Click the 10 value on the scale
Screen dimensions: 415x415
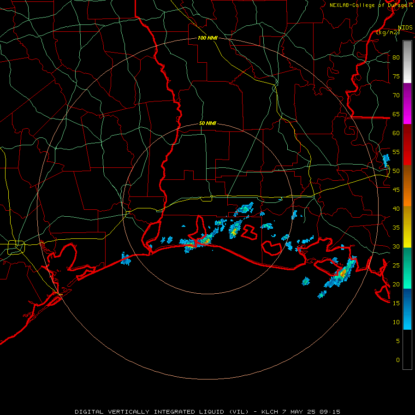(396, 322)
